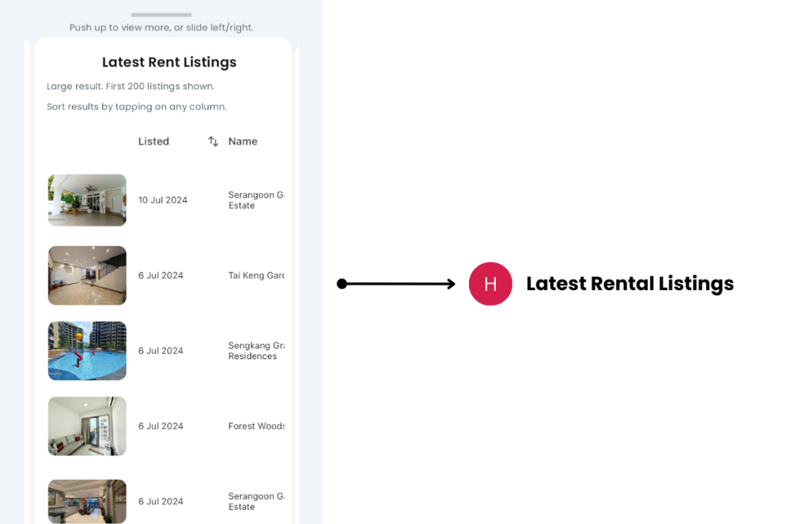Click the sort arrows icon beside Listed
The height and width of the screenshot is (524, 786).
(213, 142)
